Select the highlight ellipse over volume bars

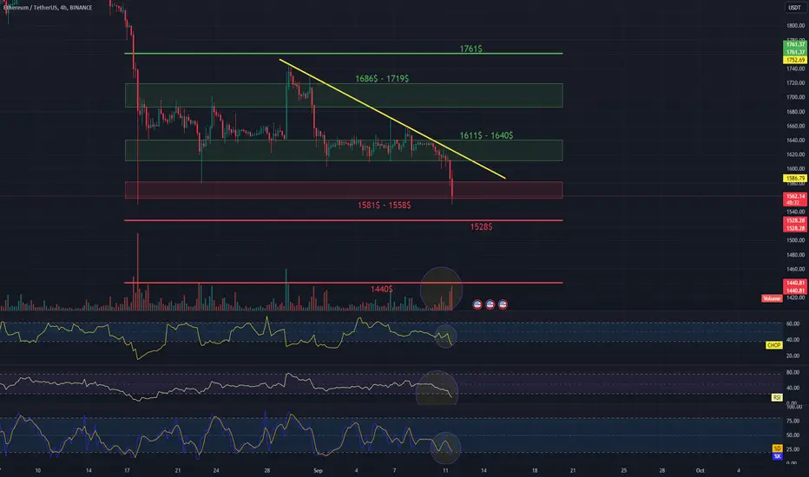click(441, 289)
